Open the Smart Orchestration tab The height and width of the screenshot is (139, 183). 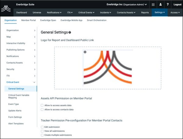[97, 20]
